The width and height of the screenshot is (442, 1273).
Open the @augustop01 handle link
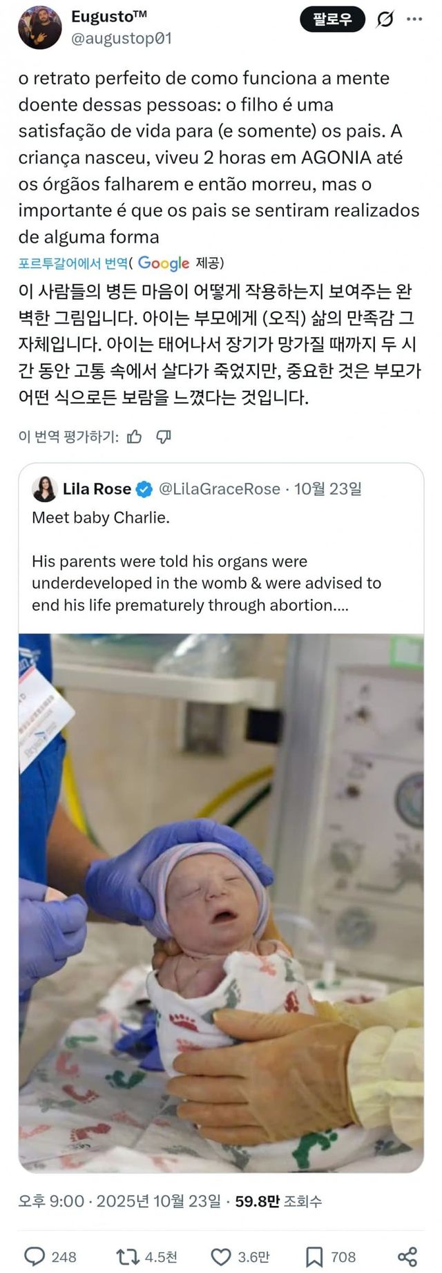[122, 39]
